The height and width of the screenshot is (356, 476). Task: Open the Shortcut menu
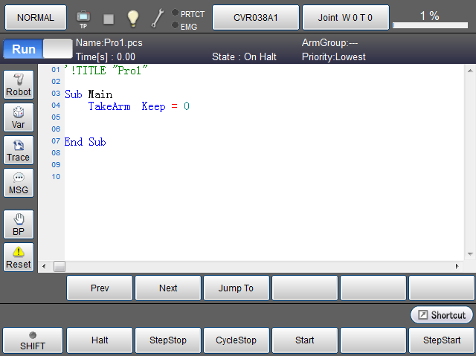point(442,315)
